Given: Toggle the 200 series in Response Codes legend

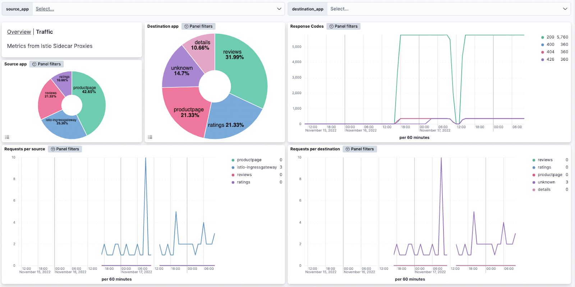Looking at the screenshot, I should [x=550, y=37].
